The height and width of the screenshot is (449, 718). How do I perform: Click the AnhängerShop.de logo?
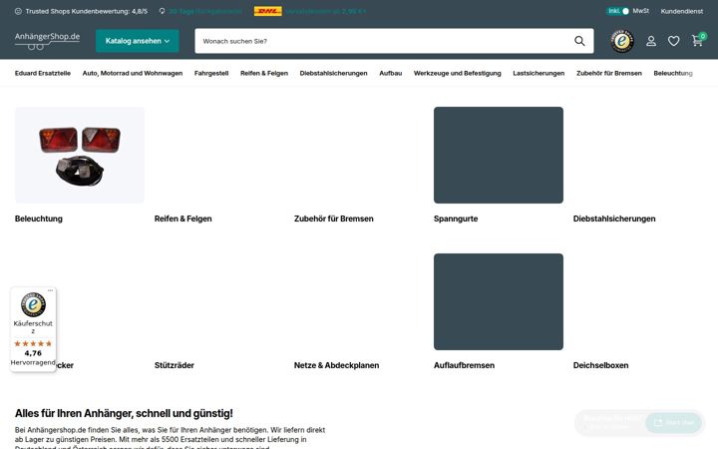47,40
